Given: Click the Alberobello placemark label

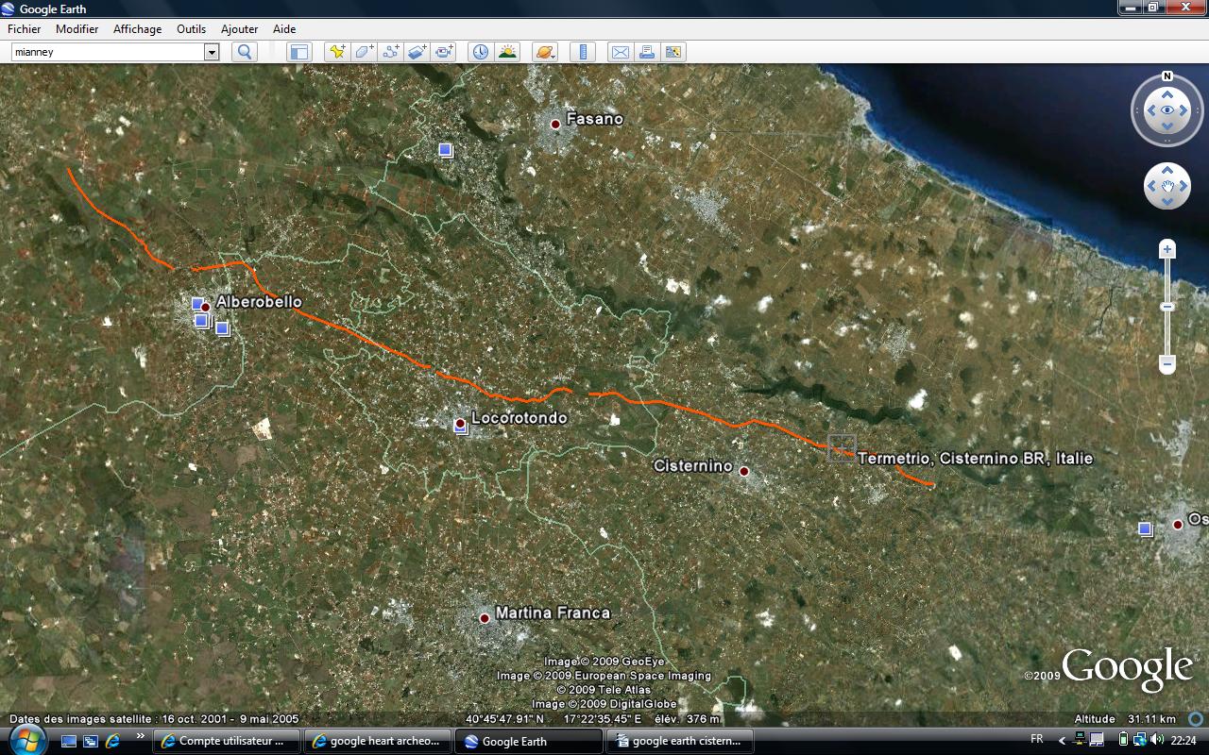Looking at the screenshot, I should tap(259, 302).
